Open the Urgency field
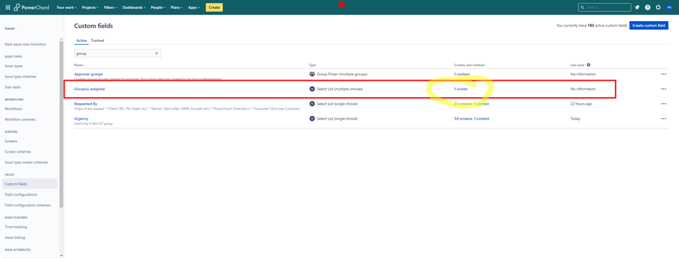 coord(82,118)
